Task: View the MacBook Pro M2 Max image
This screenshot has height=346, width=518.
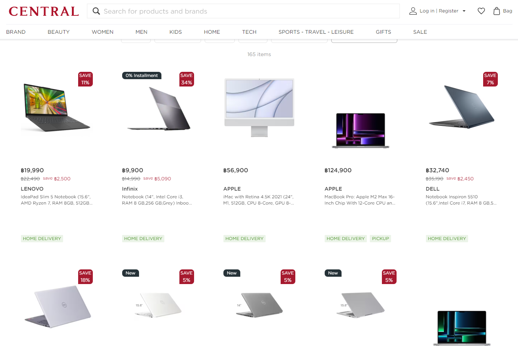Action: (360, 130)
